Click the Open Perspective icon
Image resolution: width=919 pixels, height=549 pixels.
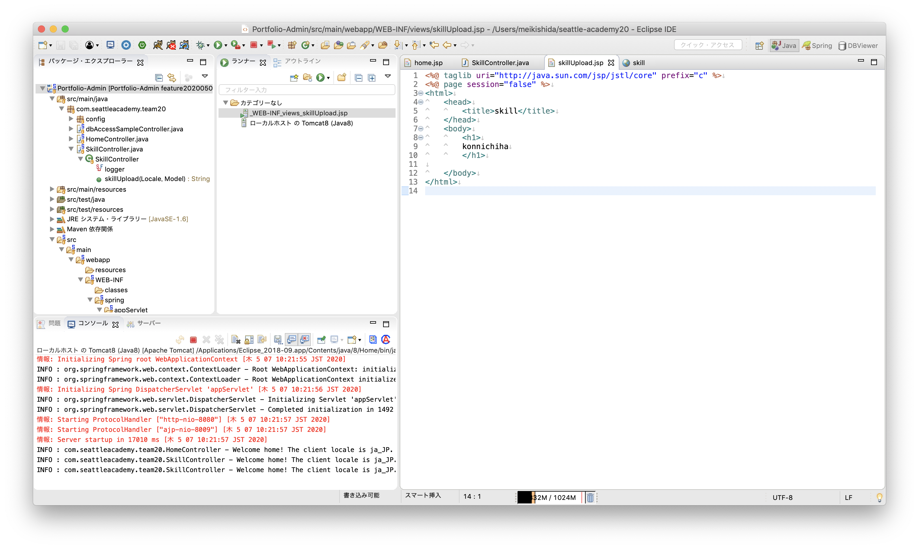pos(759,46)
